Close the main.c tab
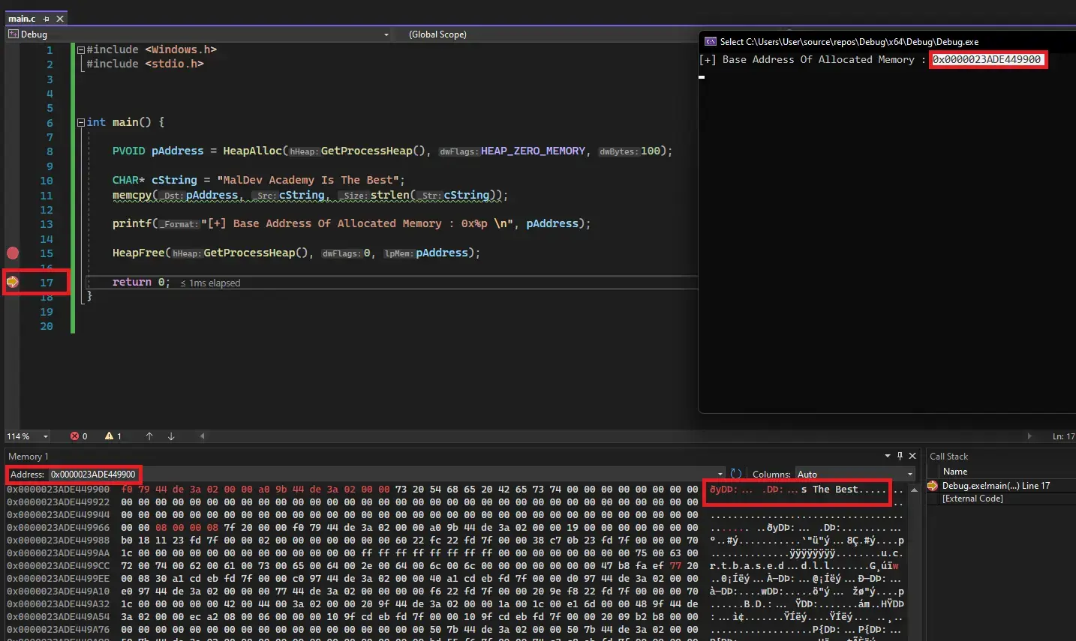The width and height of the screenshot is (1076, 641). (60, 19)
